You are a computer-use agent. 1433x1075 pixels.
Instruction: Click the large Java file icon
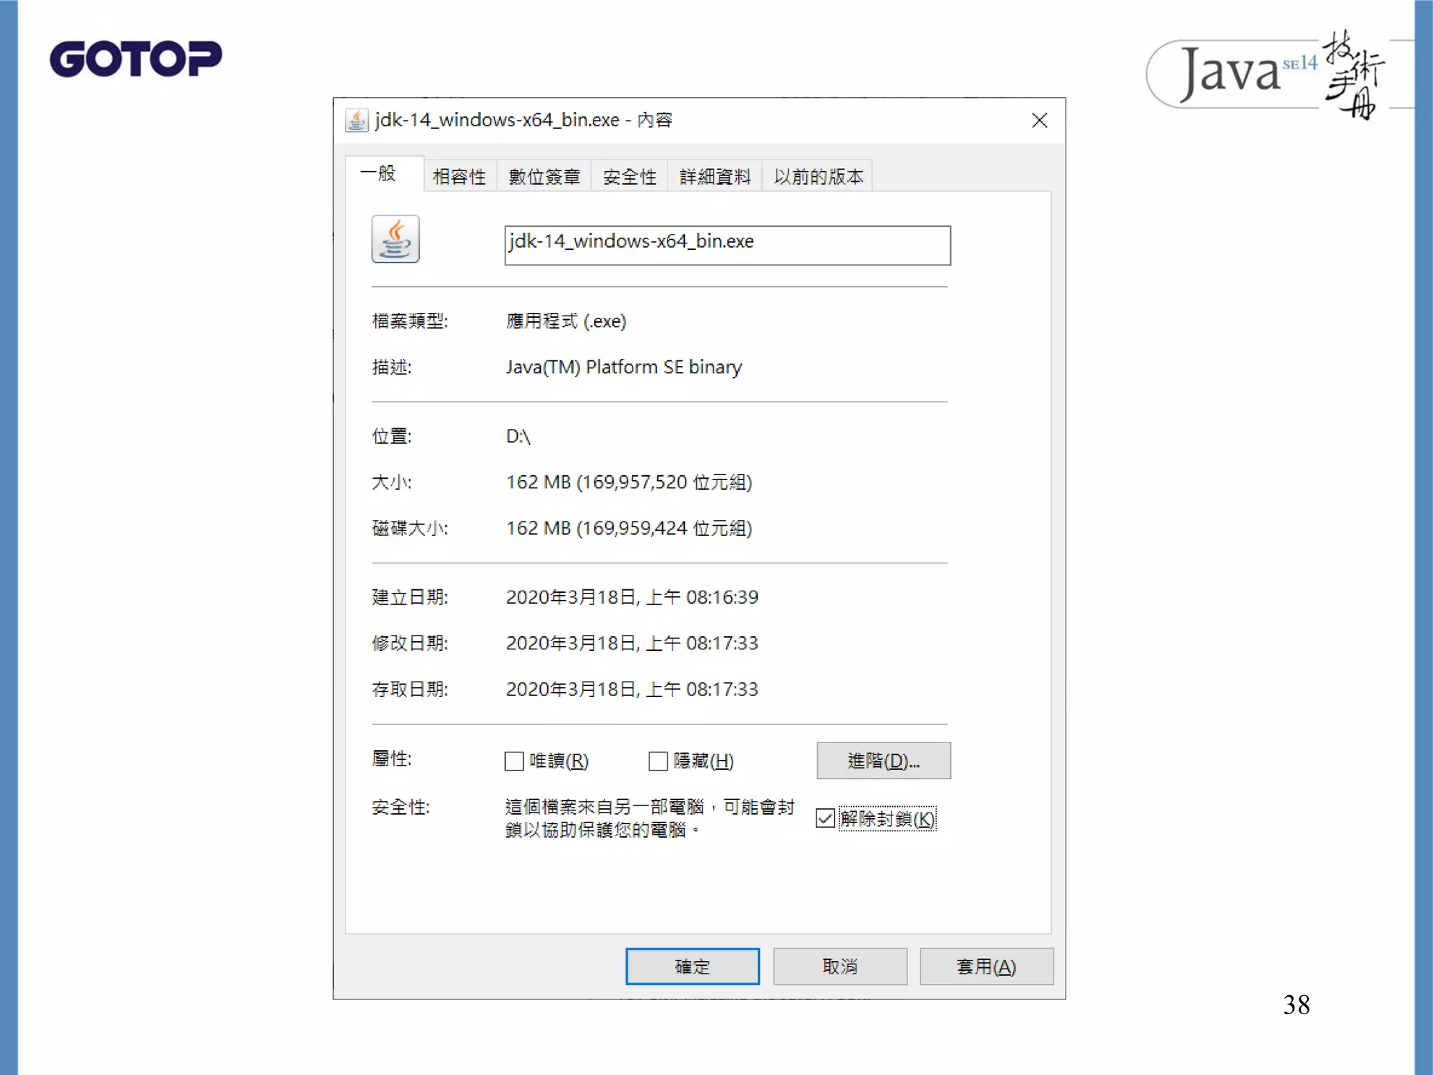click(395, 239)
